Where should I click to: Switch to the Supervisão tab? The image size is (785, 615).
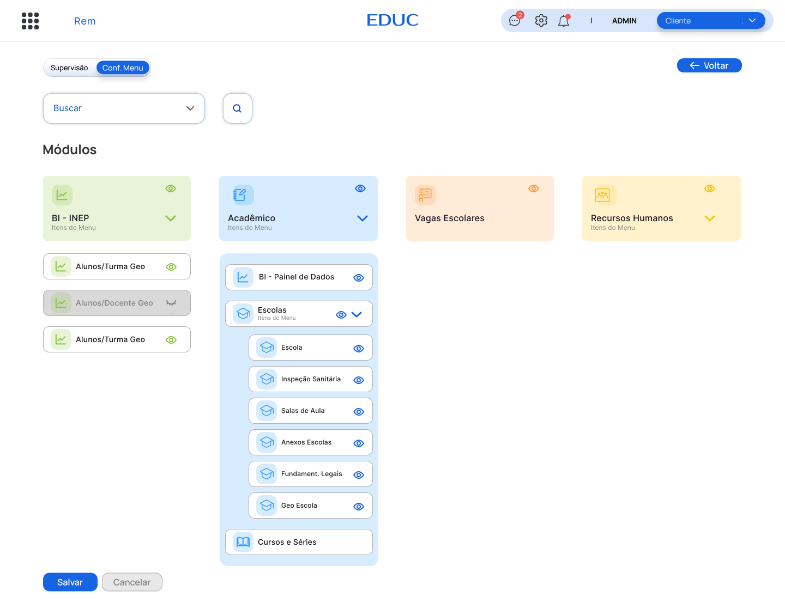[69, 68]
